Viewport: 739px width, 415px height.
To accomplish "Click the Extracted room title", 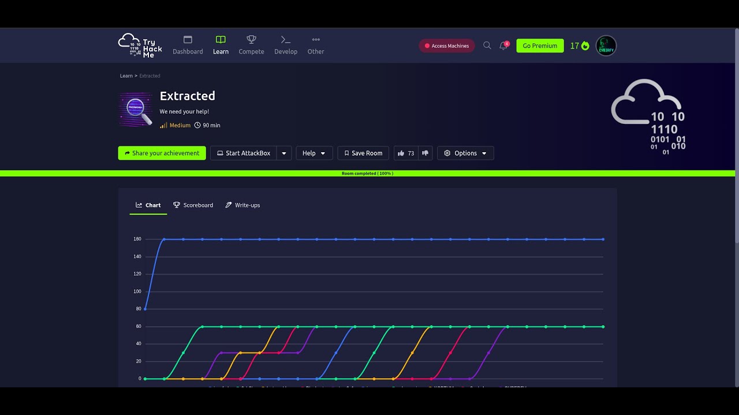I will [x=188, y=96].
